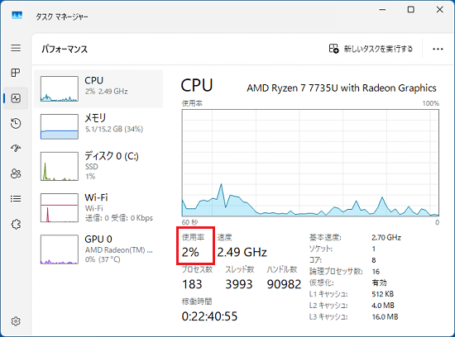Open the Startup apps icon
Viewport: 455px width, 337px height.
(x=16, y=149)
